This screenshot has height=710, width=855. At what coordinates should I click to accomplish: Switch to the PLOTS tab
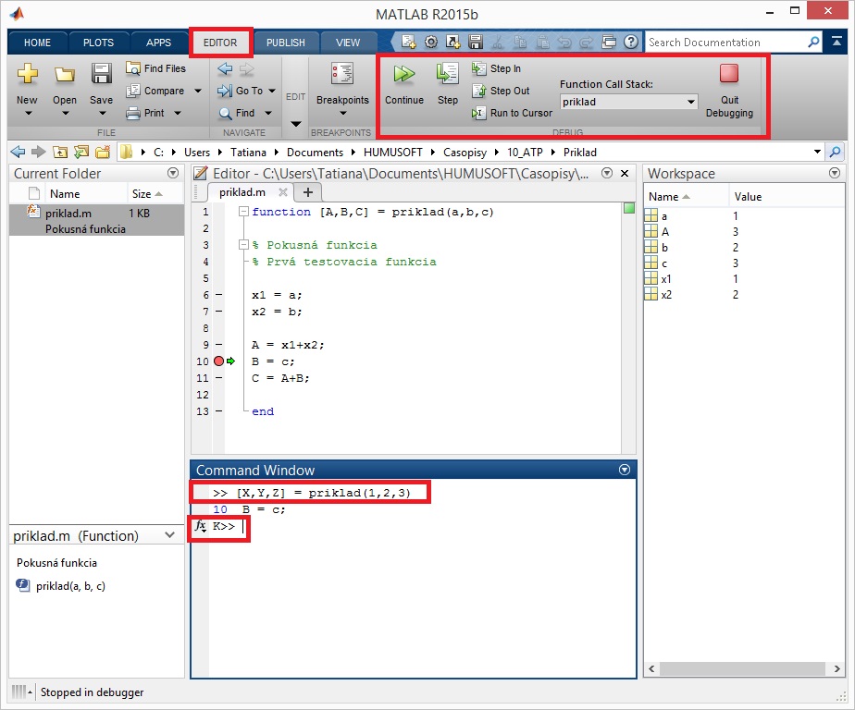click(x=98, y=43)
